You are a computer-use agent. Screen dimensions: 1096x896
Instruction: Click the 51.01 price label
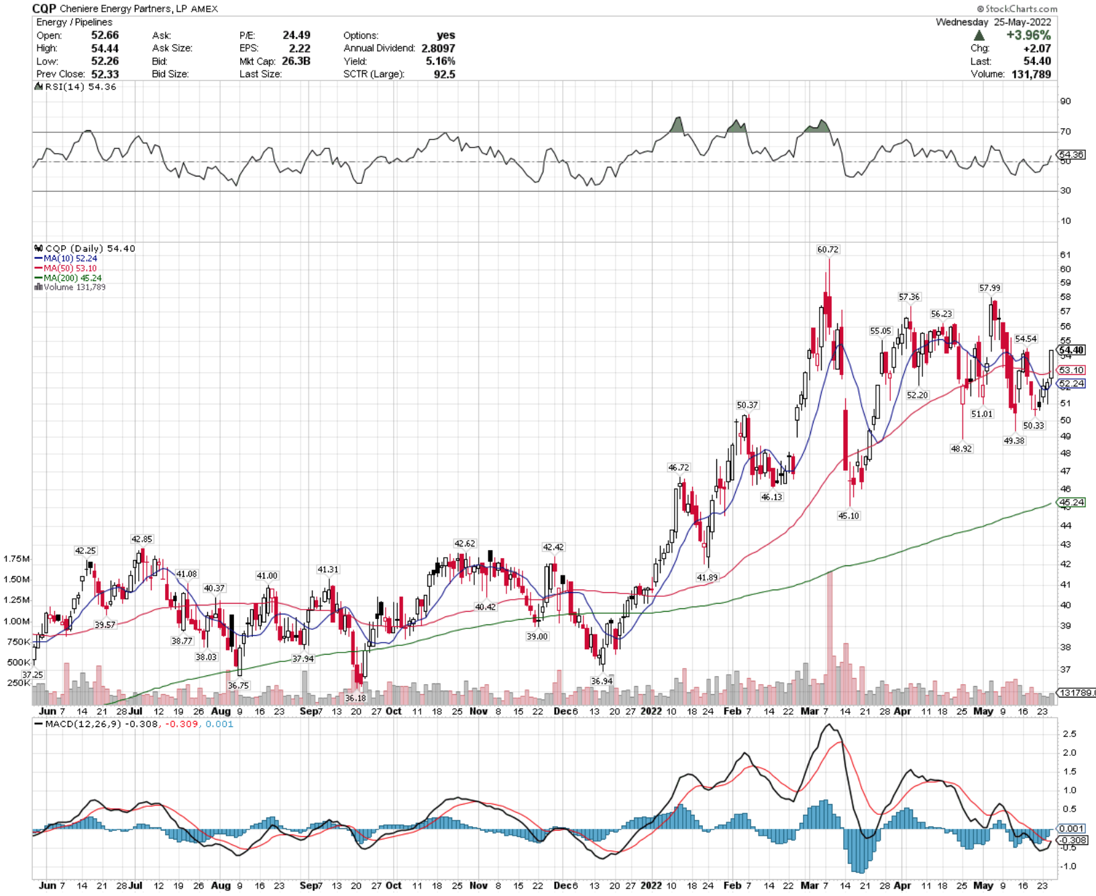click(981, 414)
